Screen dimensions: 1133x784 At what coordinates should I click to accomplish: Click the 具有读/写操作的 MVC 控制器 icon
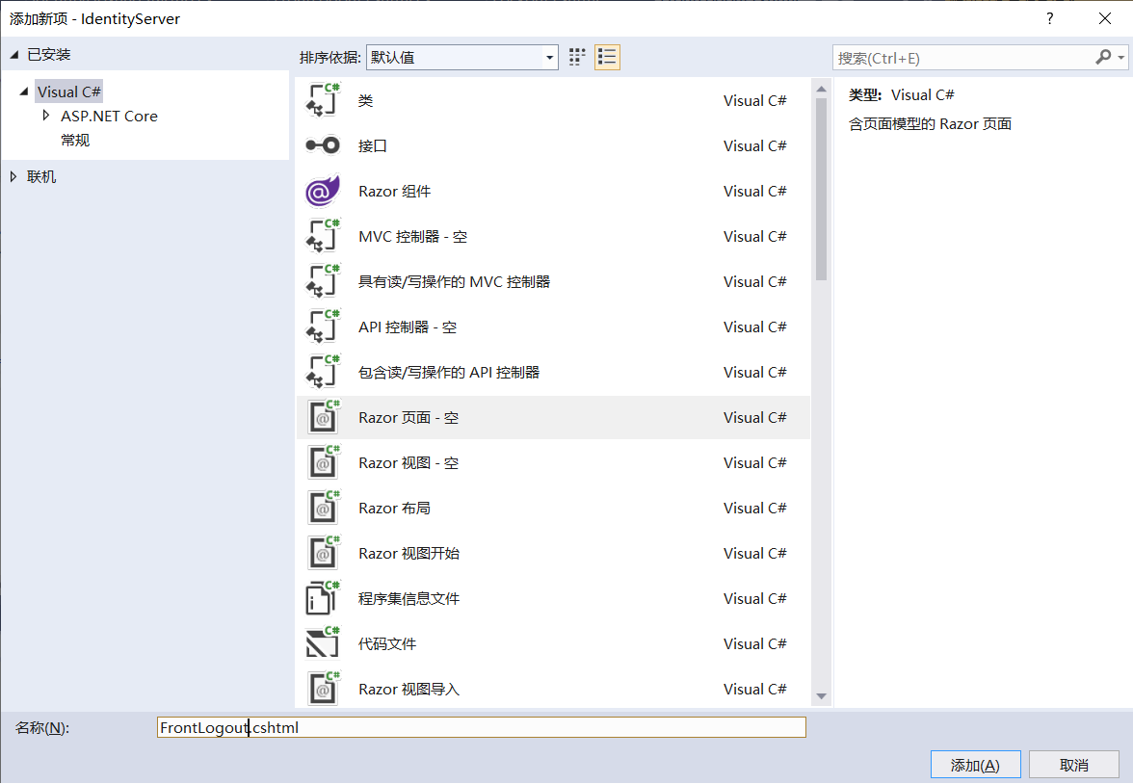pos(322,281)
